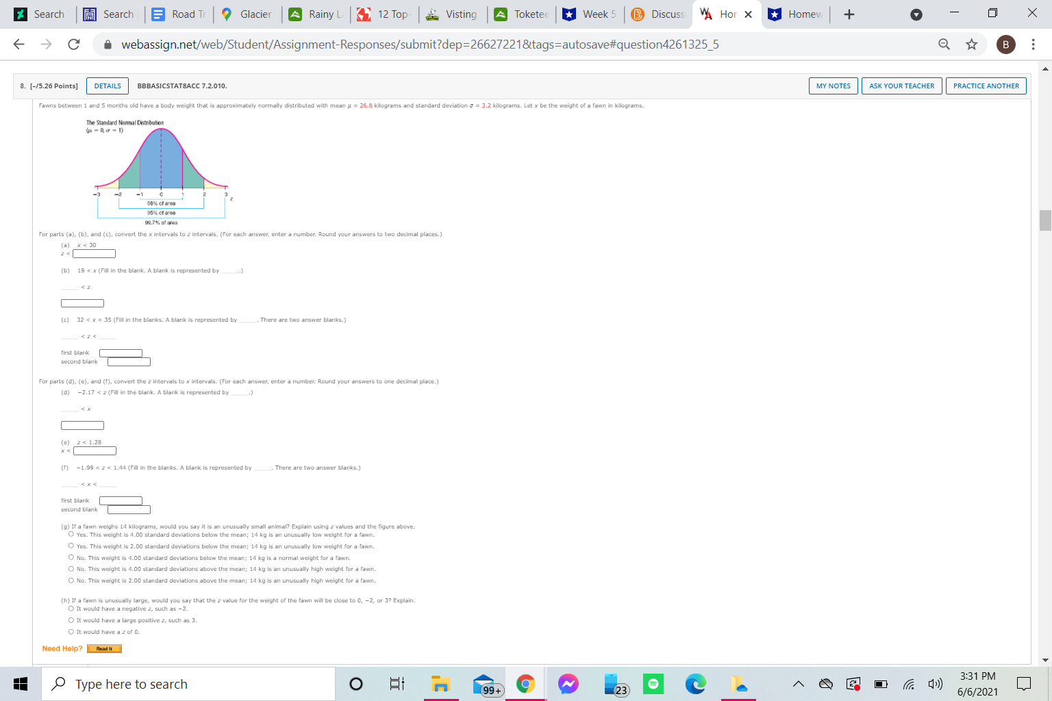Switch to the Rainy L tab
1052x701 pixels.
point(316,14)
